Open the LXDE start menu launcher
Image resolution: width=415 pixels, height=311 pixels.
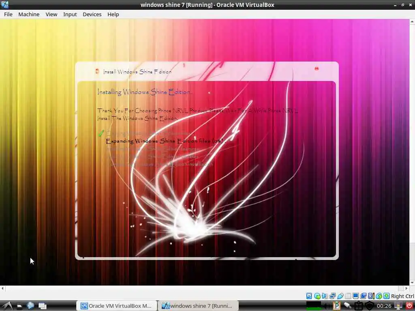pos(7,306)
